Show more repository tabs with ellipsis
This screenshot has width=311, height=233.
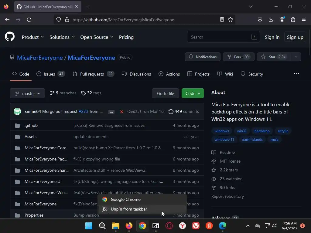[x=296, y=73]
